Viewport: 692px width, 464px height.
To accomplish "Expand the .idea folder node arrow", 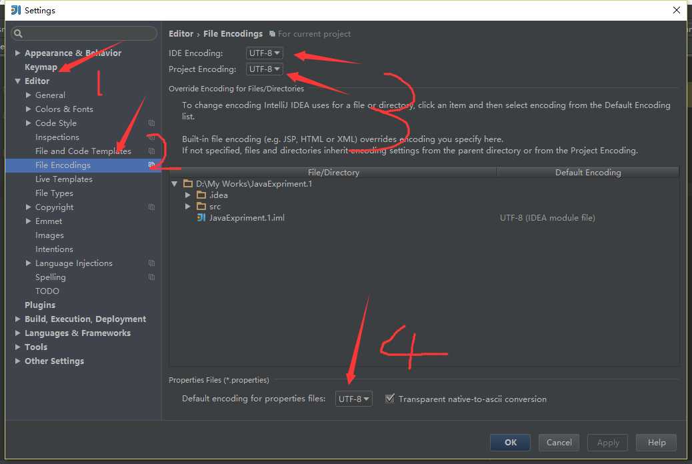I will (x=187, y=195).
